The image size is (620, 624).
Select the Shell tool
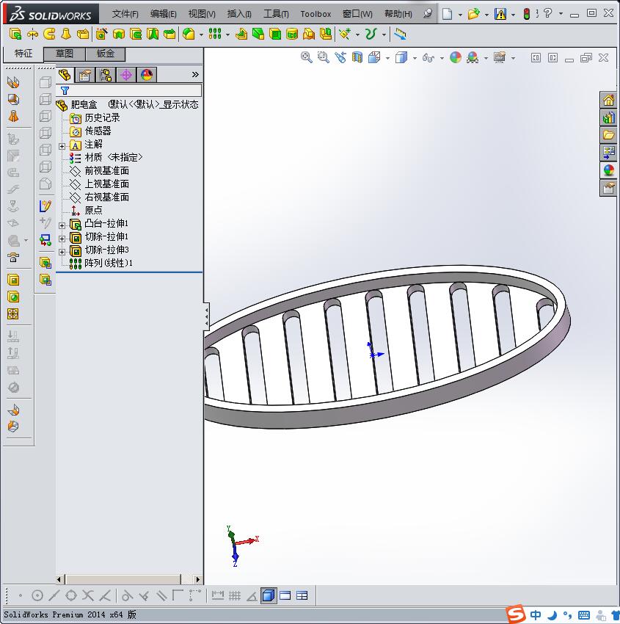(275, 35)
